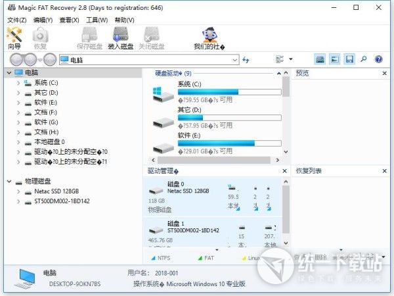Image resolution: width=394 pixels, height=296 pixels.
Task: Launch the 向导 wizard tool
Action: (14, 38)
